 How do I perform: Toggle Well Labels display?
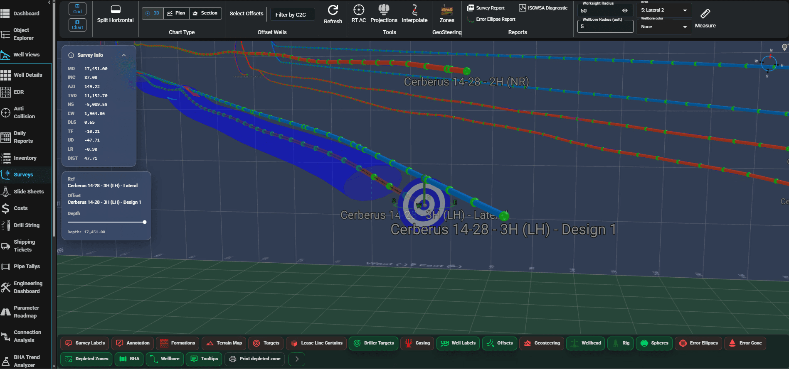pos(458,343)
